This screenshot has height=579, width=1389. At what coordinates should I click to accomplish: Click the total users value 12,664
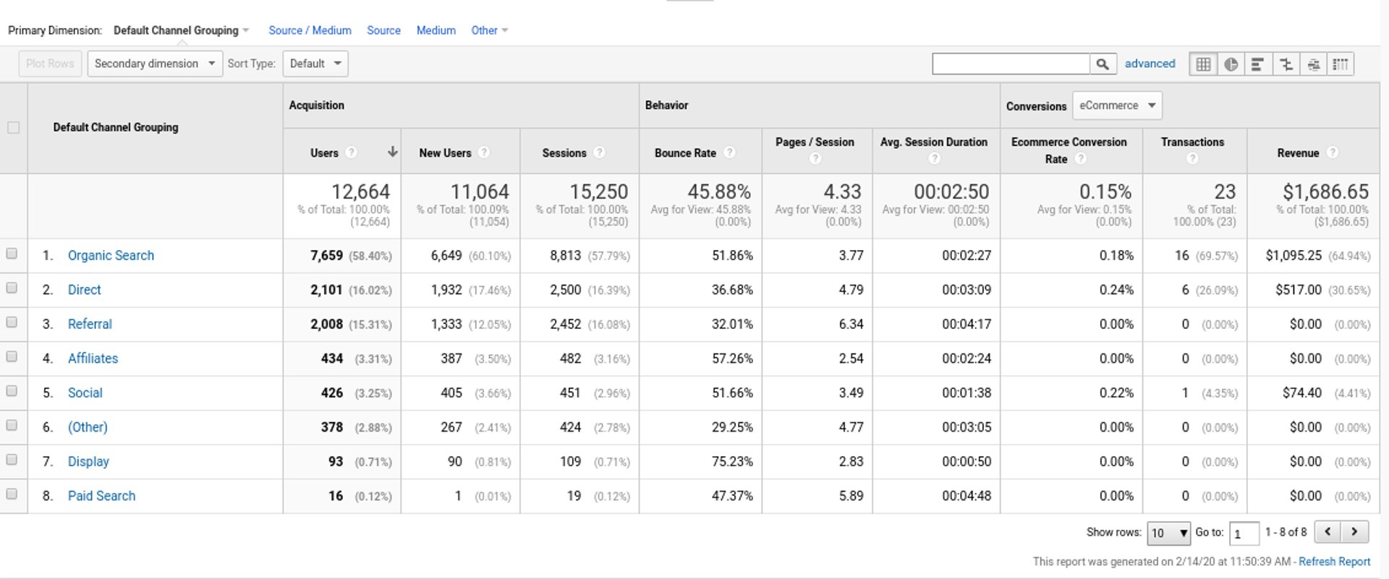(x=360, y=192)
